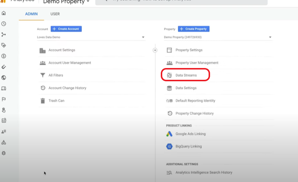Click the Account Settings building icon
Image resolution: width=298 pixels, height=182 pixels.
pyautogui.click(x=43, y=50)
